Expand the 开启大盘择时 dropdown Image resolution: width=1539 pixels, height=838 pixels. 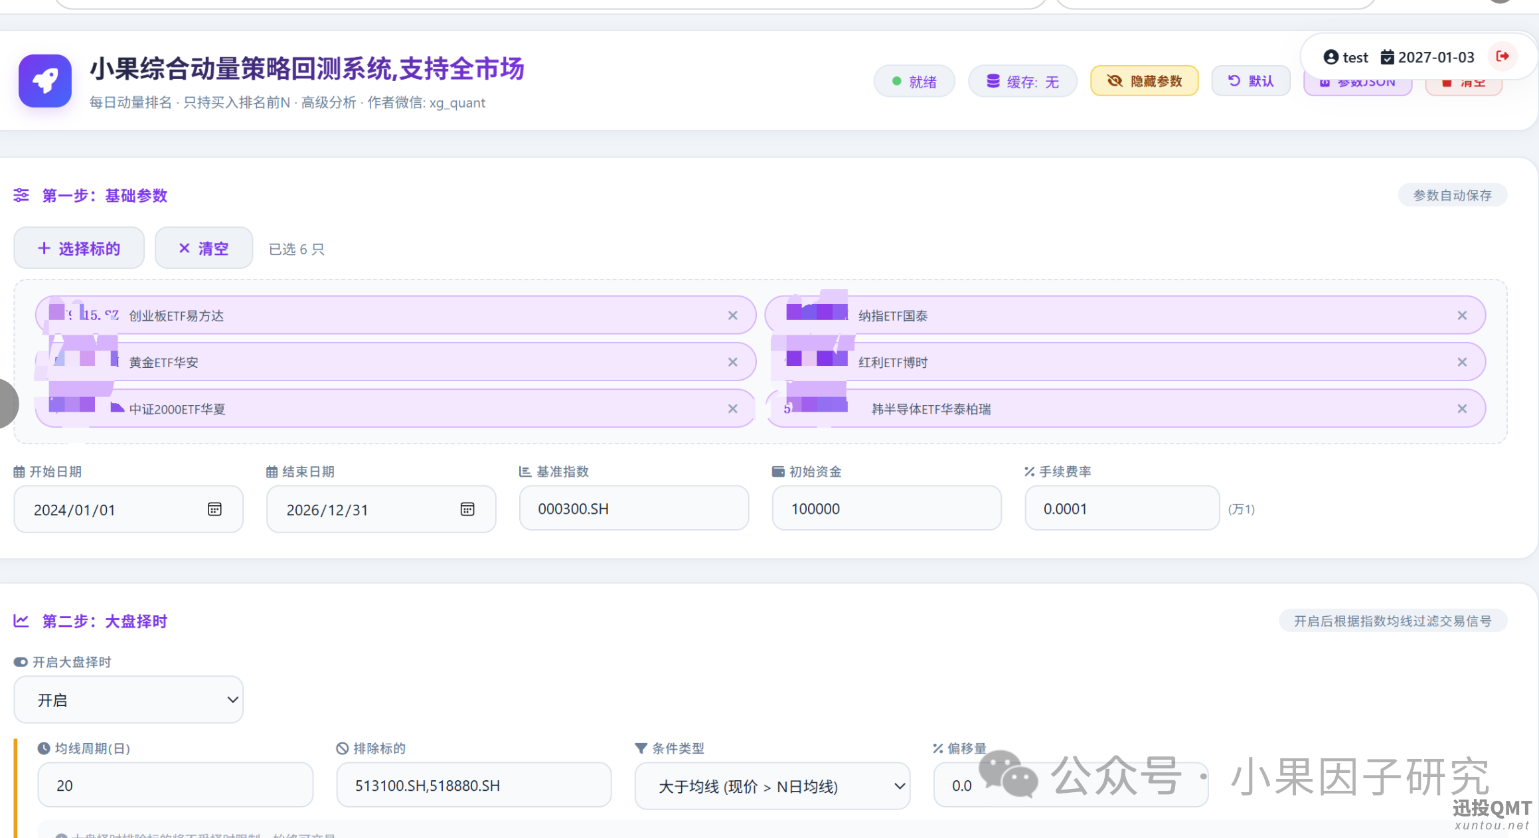[x=129, y=700]
